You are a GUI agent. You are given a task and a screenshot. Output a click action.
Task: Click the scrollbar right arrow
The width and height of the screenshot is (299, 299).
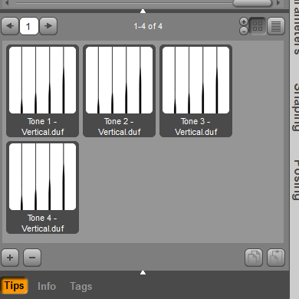278,3
